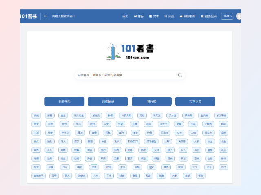Click the header search magnifier icon
Viewport: 261px width, 195px height.
pyautogui.click(x=45, y=16)
